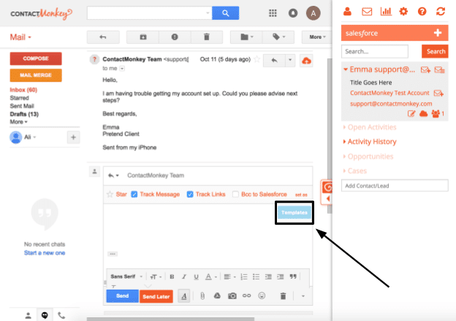Expand Activity History section
The image size is (456, 321).
coord(370,142)
